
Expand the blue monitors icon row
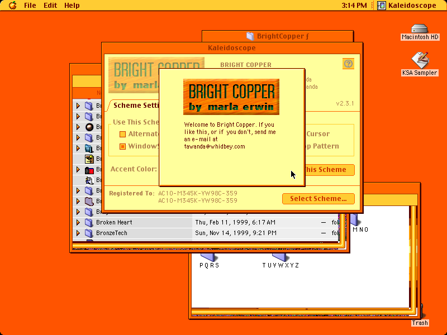(78, 148)
